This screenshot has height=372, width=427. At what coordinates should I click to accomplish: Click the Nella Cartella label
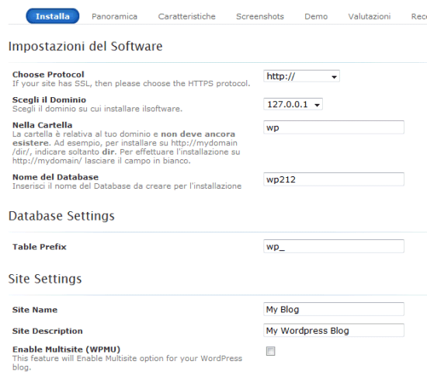pos(42,125)
